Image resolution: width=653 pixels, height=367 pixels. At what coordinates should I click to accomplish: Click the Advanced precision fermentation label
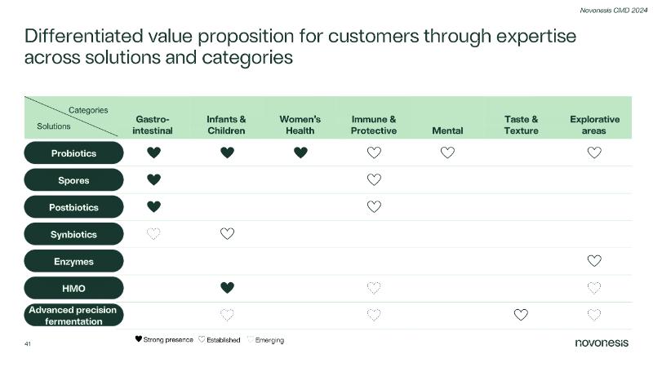[73, 315]
